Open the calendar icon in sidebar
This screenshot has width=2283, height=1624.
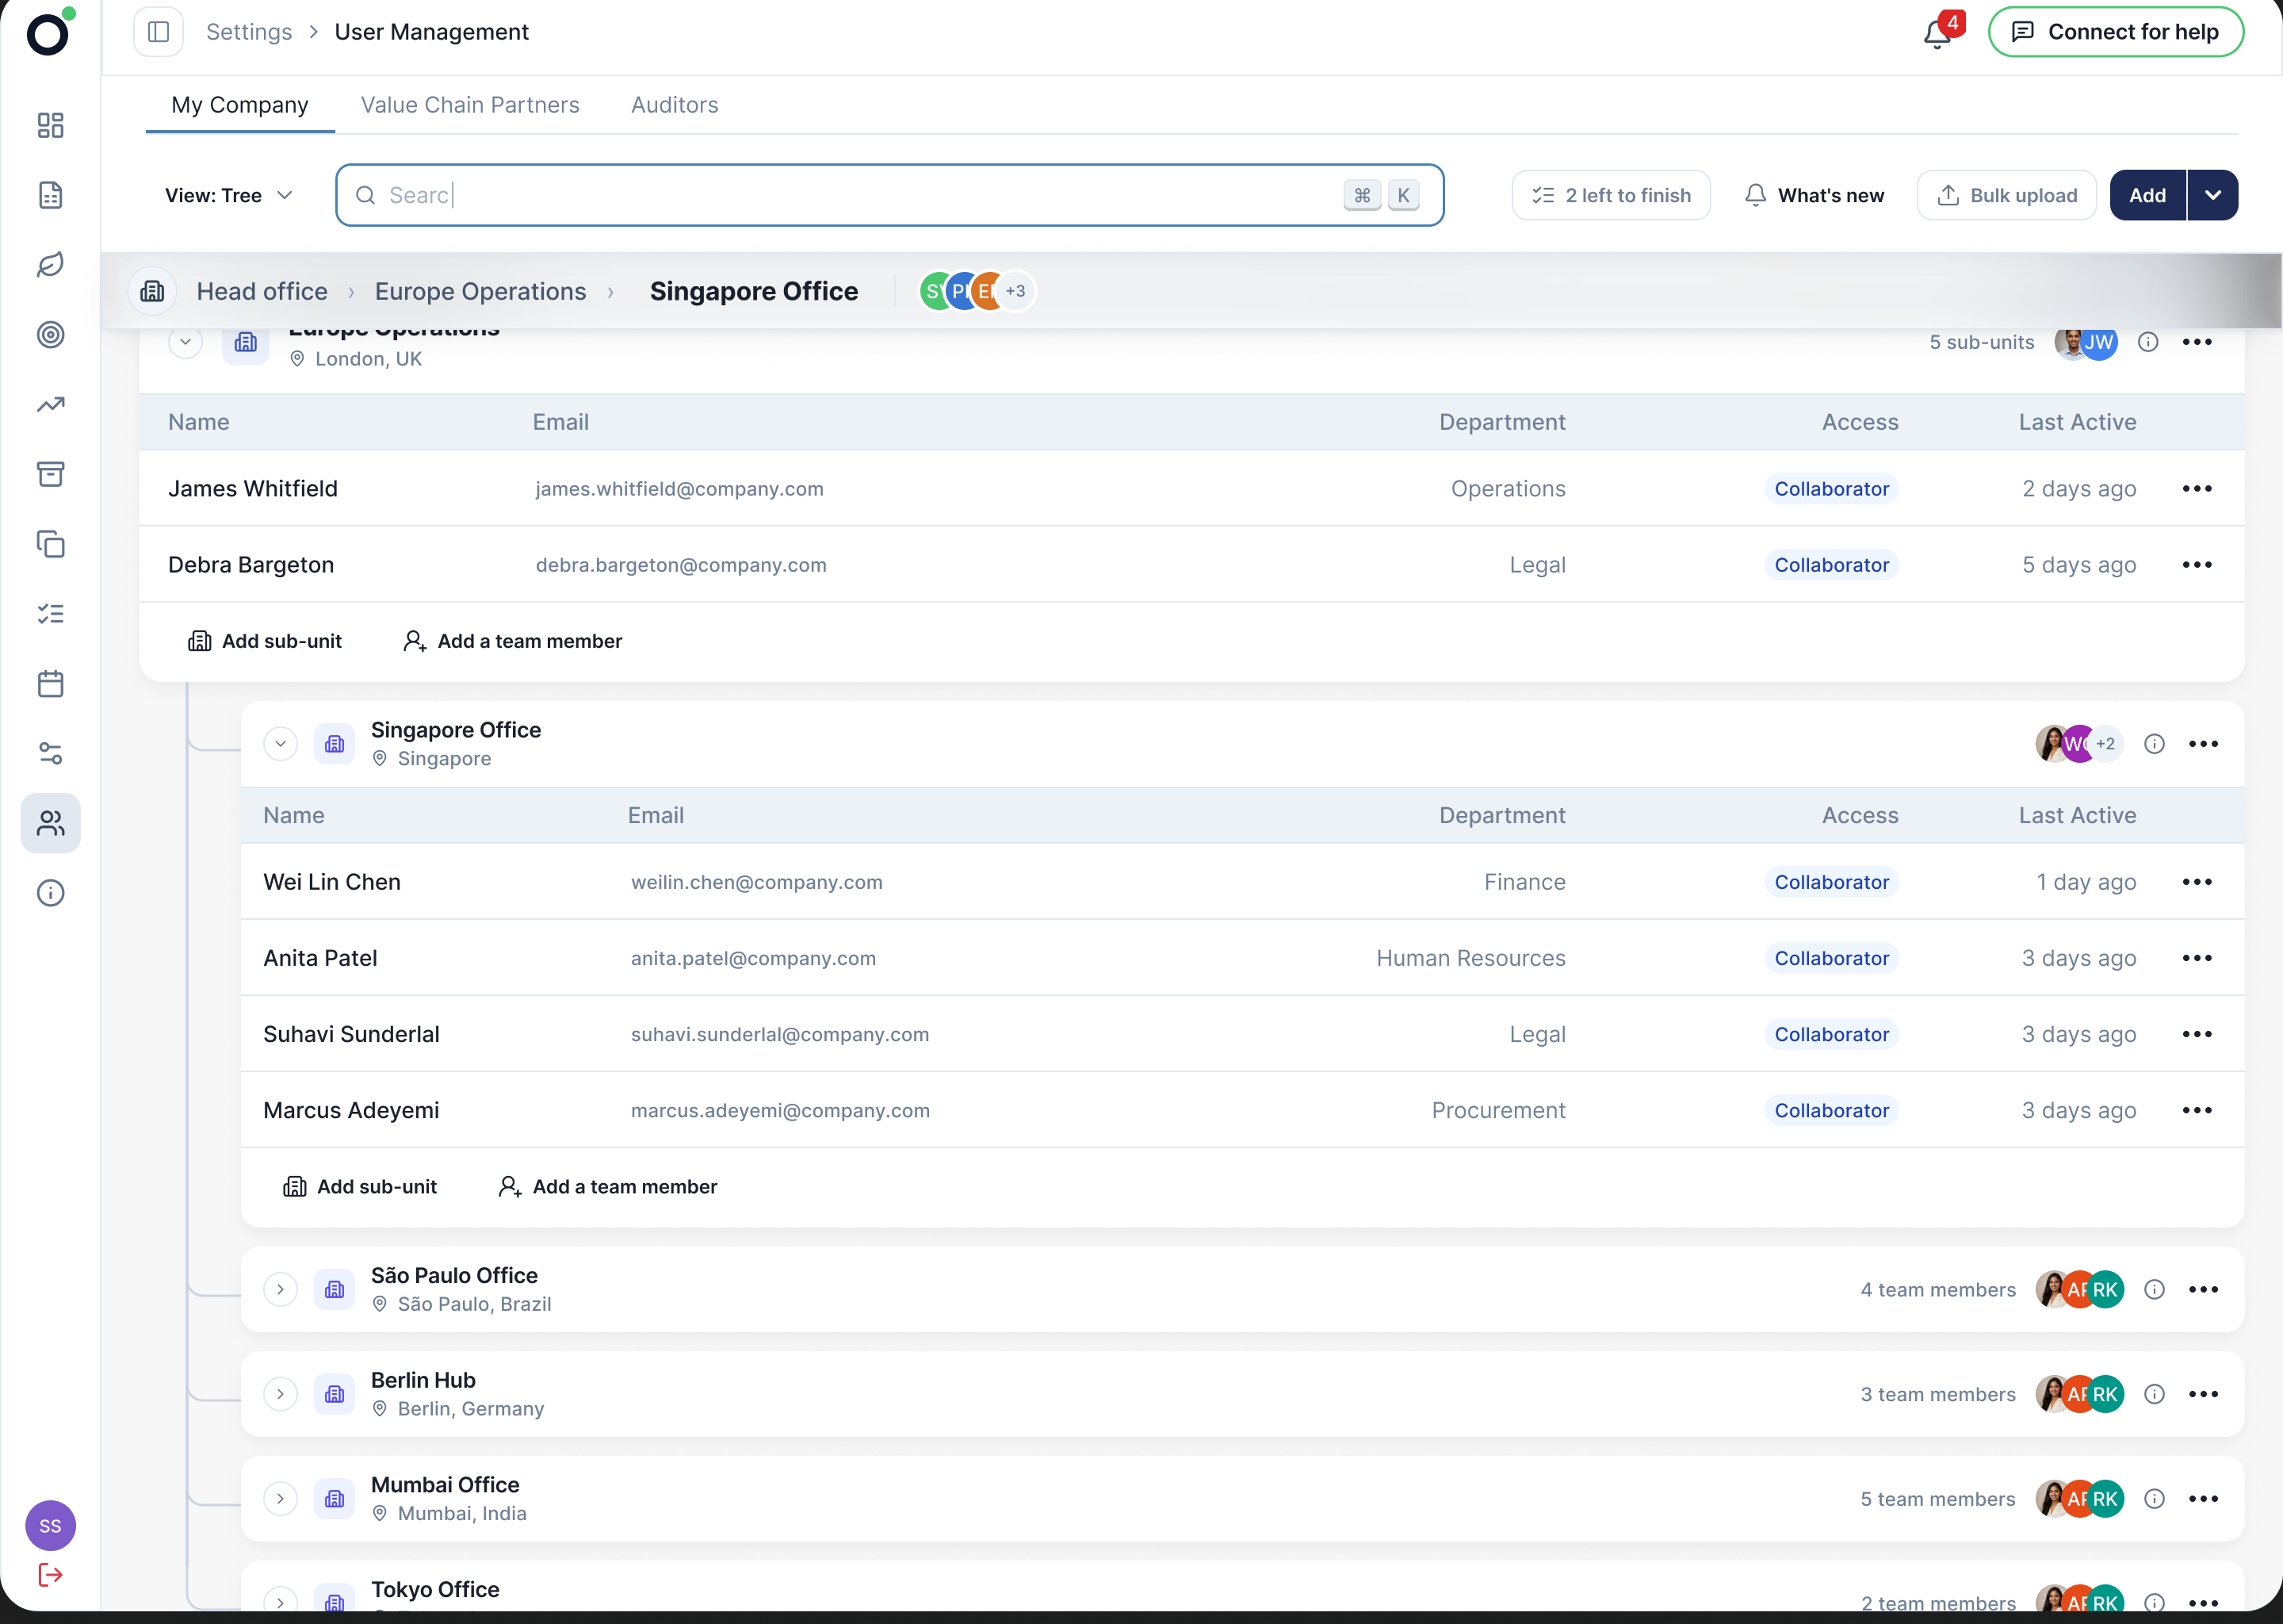50,684
